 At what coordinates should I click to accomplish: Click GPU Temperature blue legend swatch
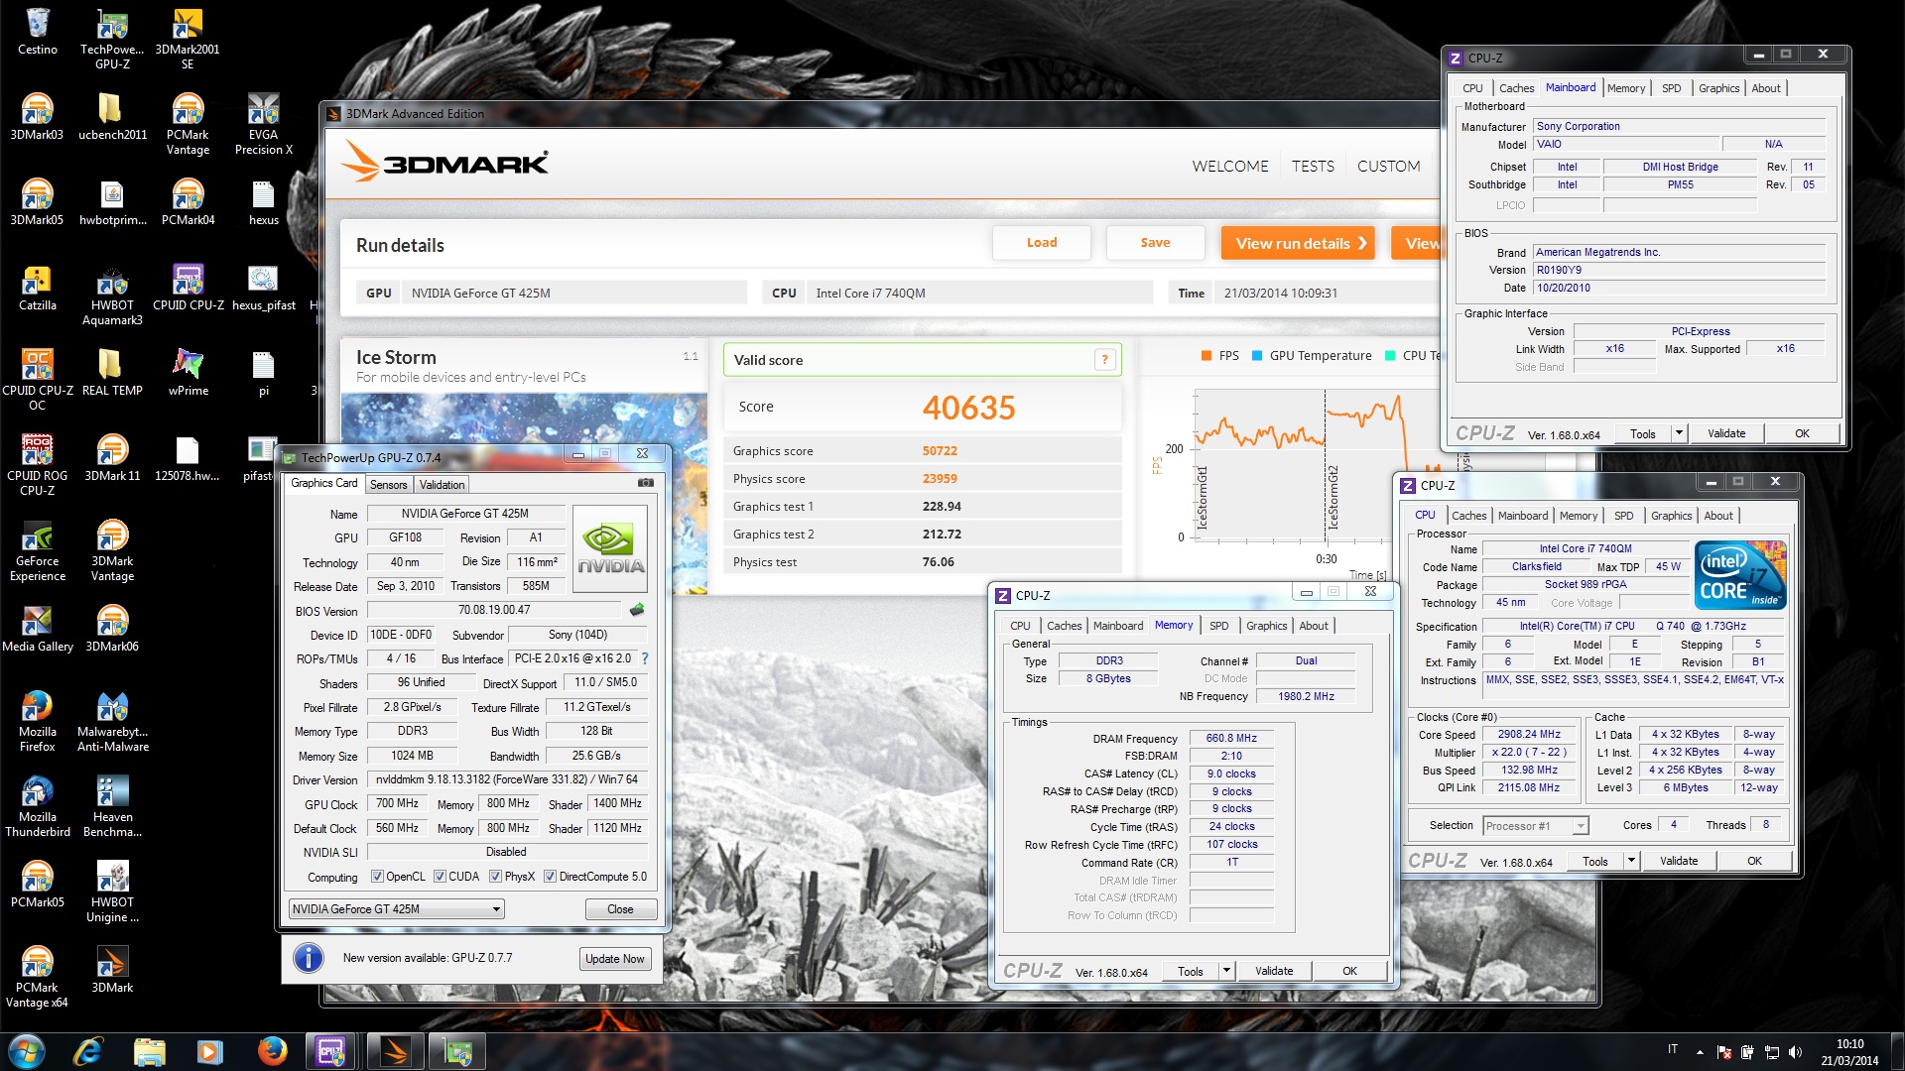click(x=1256, y=355)
